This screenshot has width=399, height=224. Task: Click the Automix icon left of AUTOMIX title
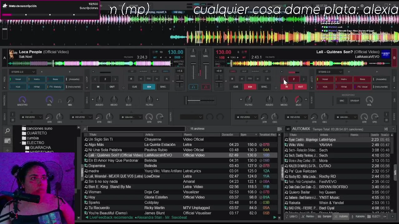(288, 129)
